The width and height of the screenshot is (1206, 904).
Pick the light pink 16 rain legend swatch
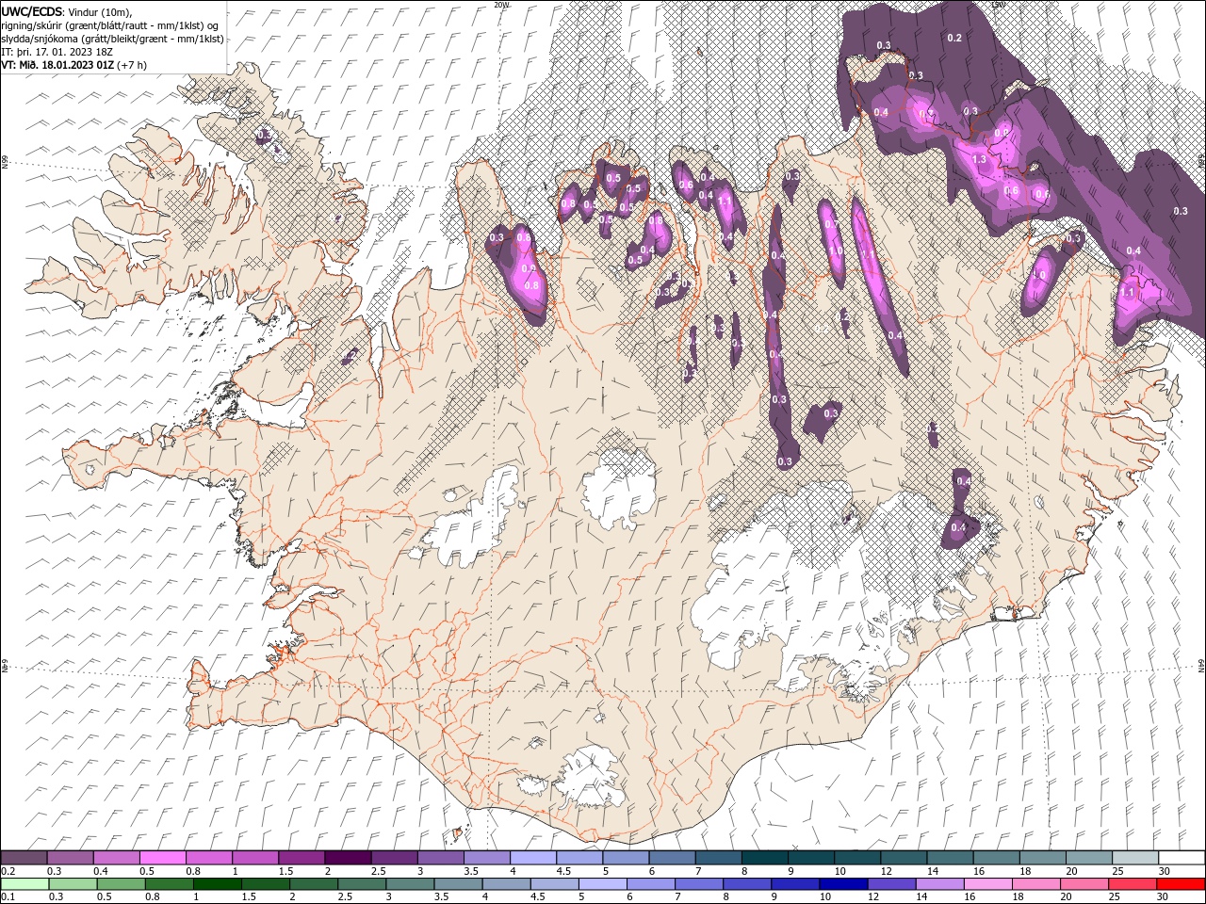tap(987, 884)
